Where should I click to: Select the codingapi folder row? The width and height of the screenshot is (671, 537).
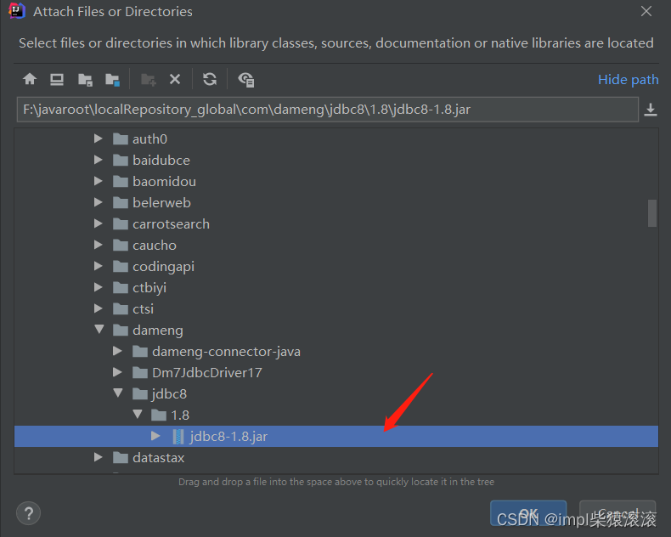click(x=336, y=266)
